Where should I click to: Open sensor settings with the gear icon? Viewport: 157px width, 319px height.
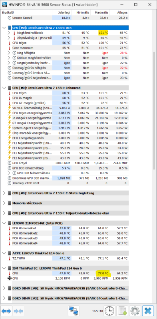tap(135, 311)
